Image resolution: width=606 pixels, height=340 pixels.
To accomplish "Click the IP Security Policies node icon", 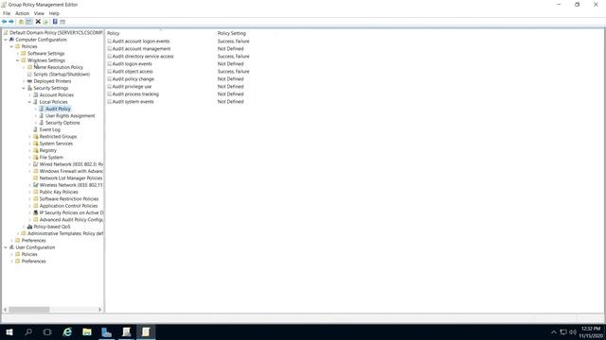I will pyautogui.click(x=36, y=212).
